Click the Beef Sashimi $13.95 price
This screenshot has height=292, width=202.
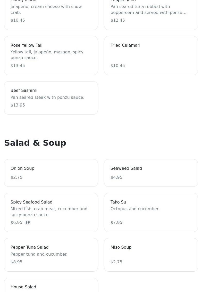(x=18, y=105)
